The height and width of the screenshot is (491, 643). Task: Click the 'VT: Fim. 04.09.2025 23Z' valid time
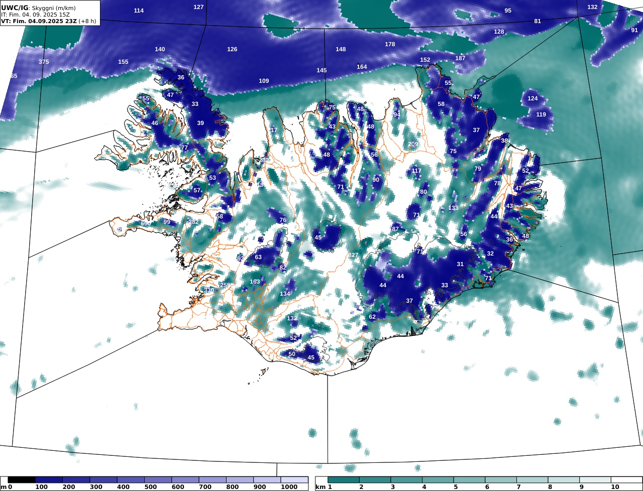[x=39, y=22]
